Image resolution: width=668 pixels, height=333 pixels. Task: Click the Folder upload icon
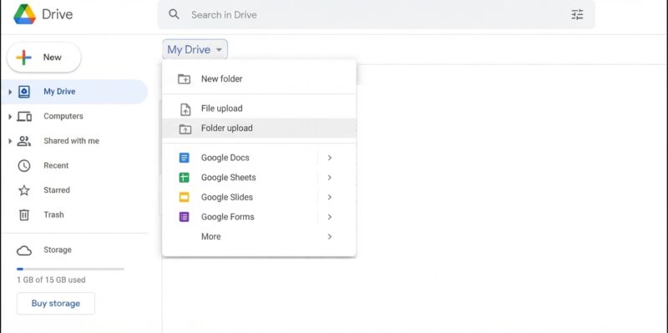click(185, 129)
